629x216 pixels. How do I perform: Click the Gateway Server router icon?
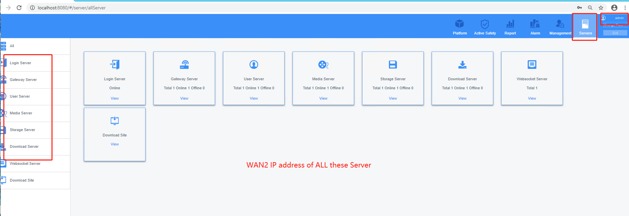point(184,65)
